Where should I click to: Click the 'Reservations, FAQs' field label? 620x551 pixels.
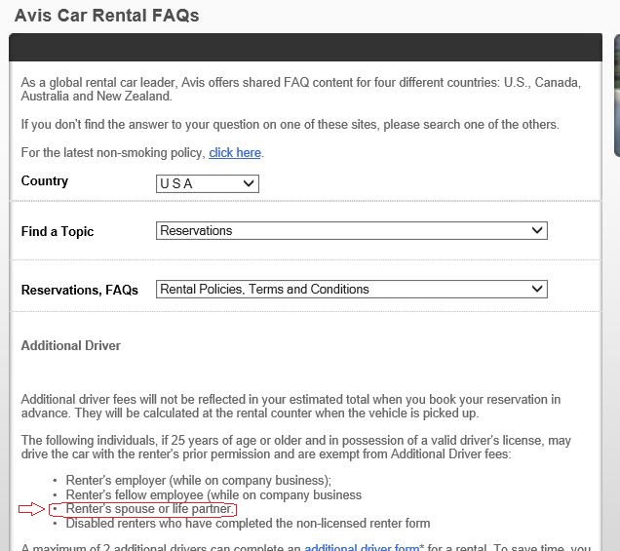[x=80, y=290]
